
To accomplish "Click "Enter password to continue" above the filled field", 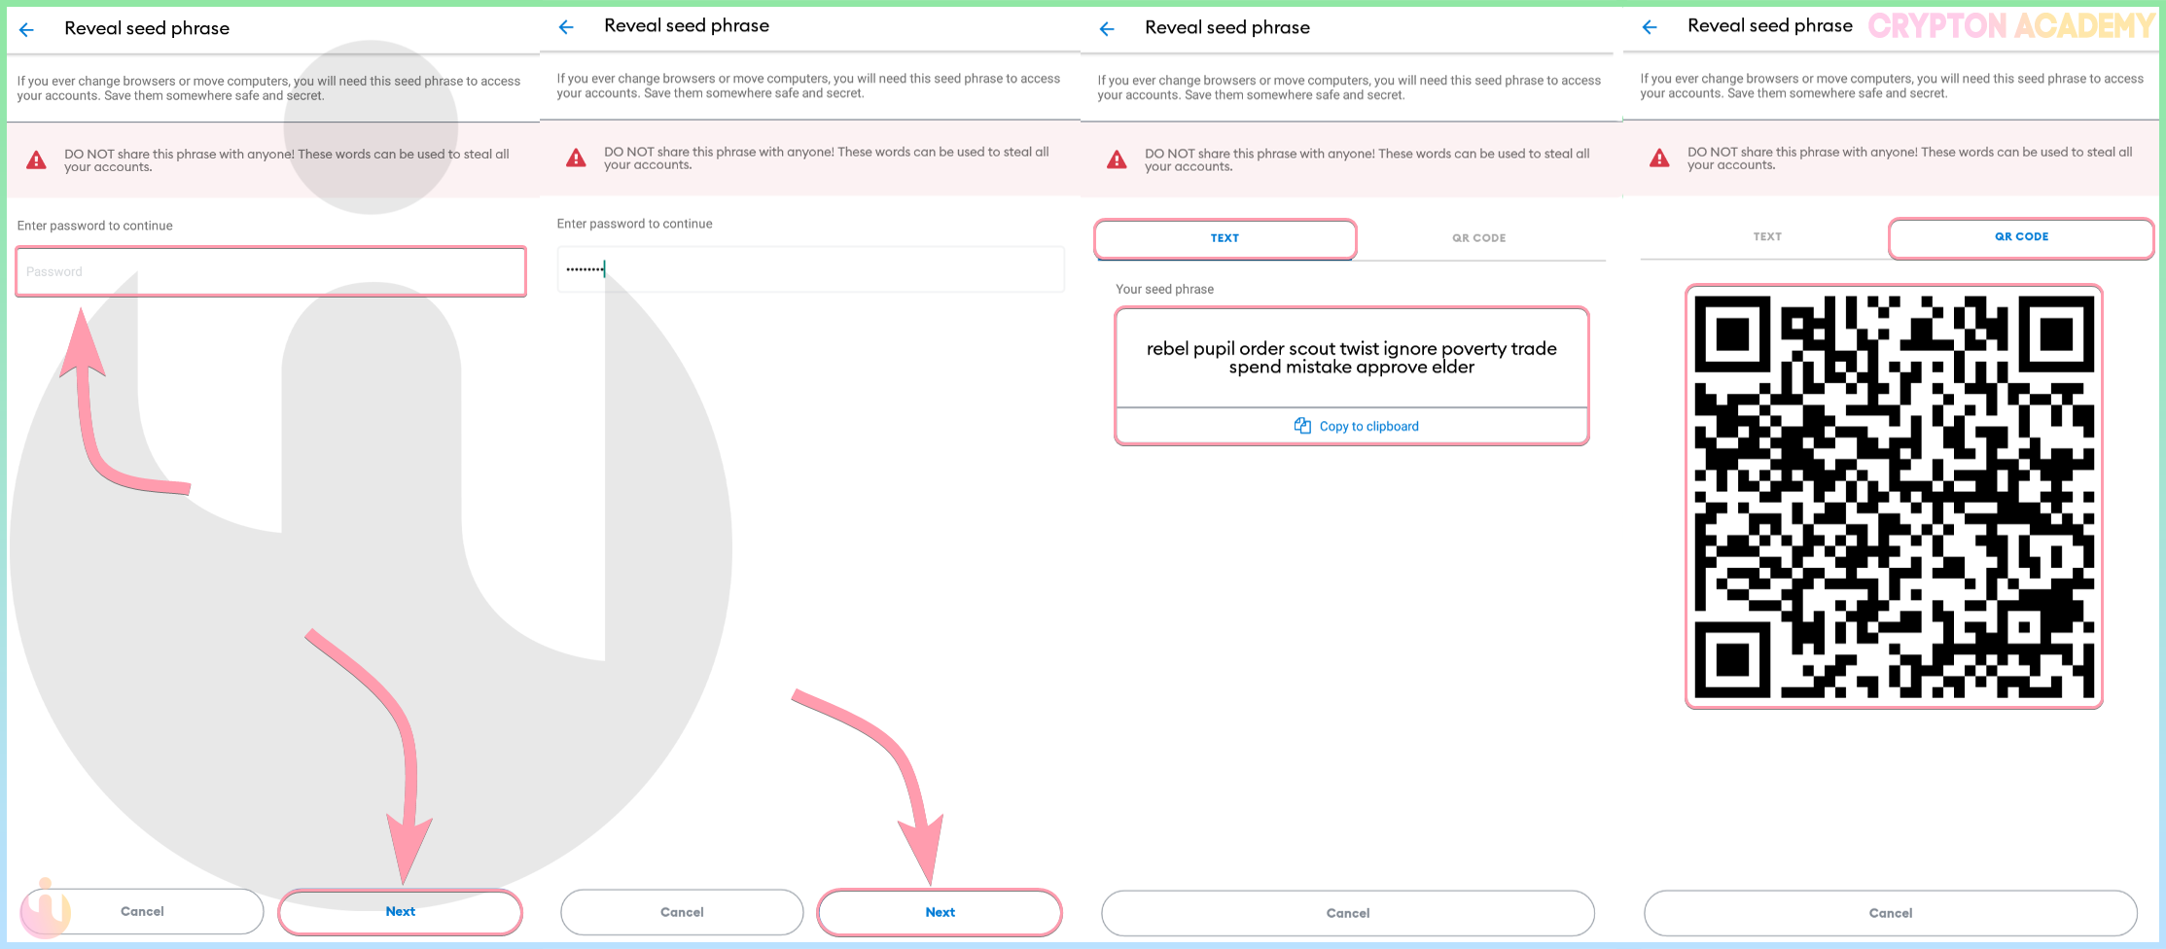I will (x=634, y=224).
